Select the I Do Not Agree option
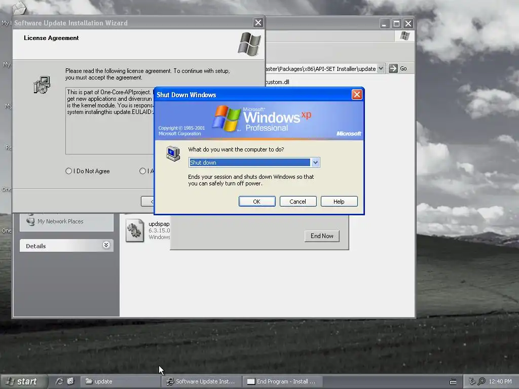Image resolution: width=519 pixels, height=389 pixels. tap(68, 171)
